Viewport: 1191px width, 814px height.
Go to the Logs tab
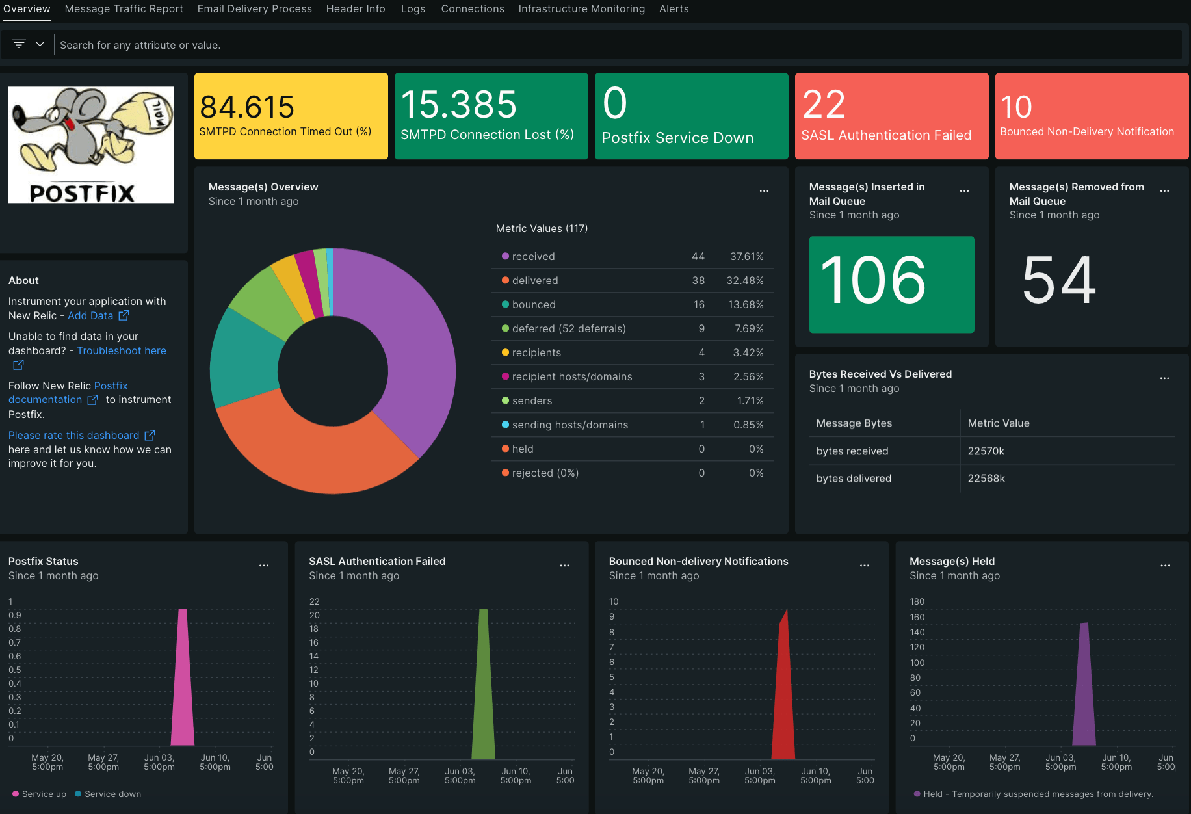tap(413, 9)
